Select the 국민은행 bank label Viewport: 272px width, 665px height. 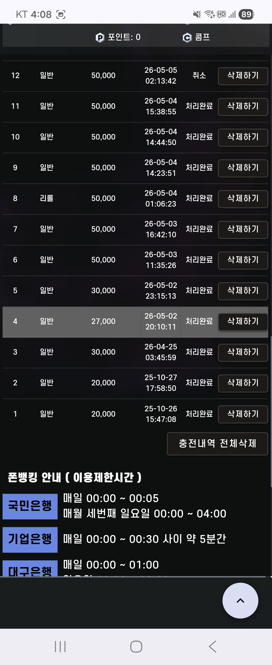[x=30, y=506]
